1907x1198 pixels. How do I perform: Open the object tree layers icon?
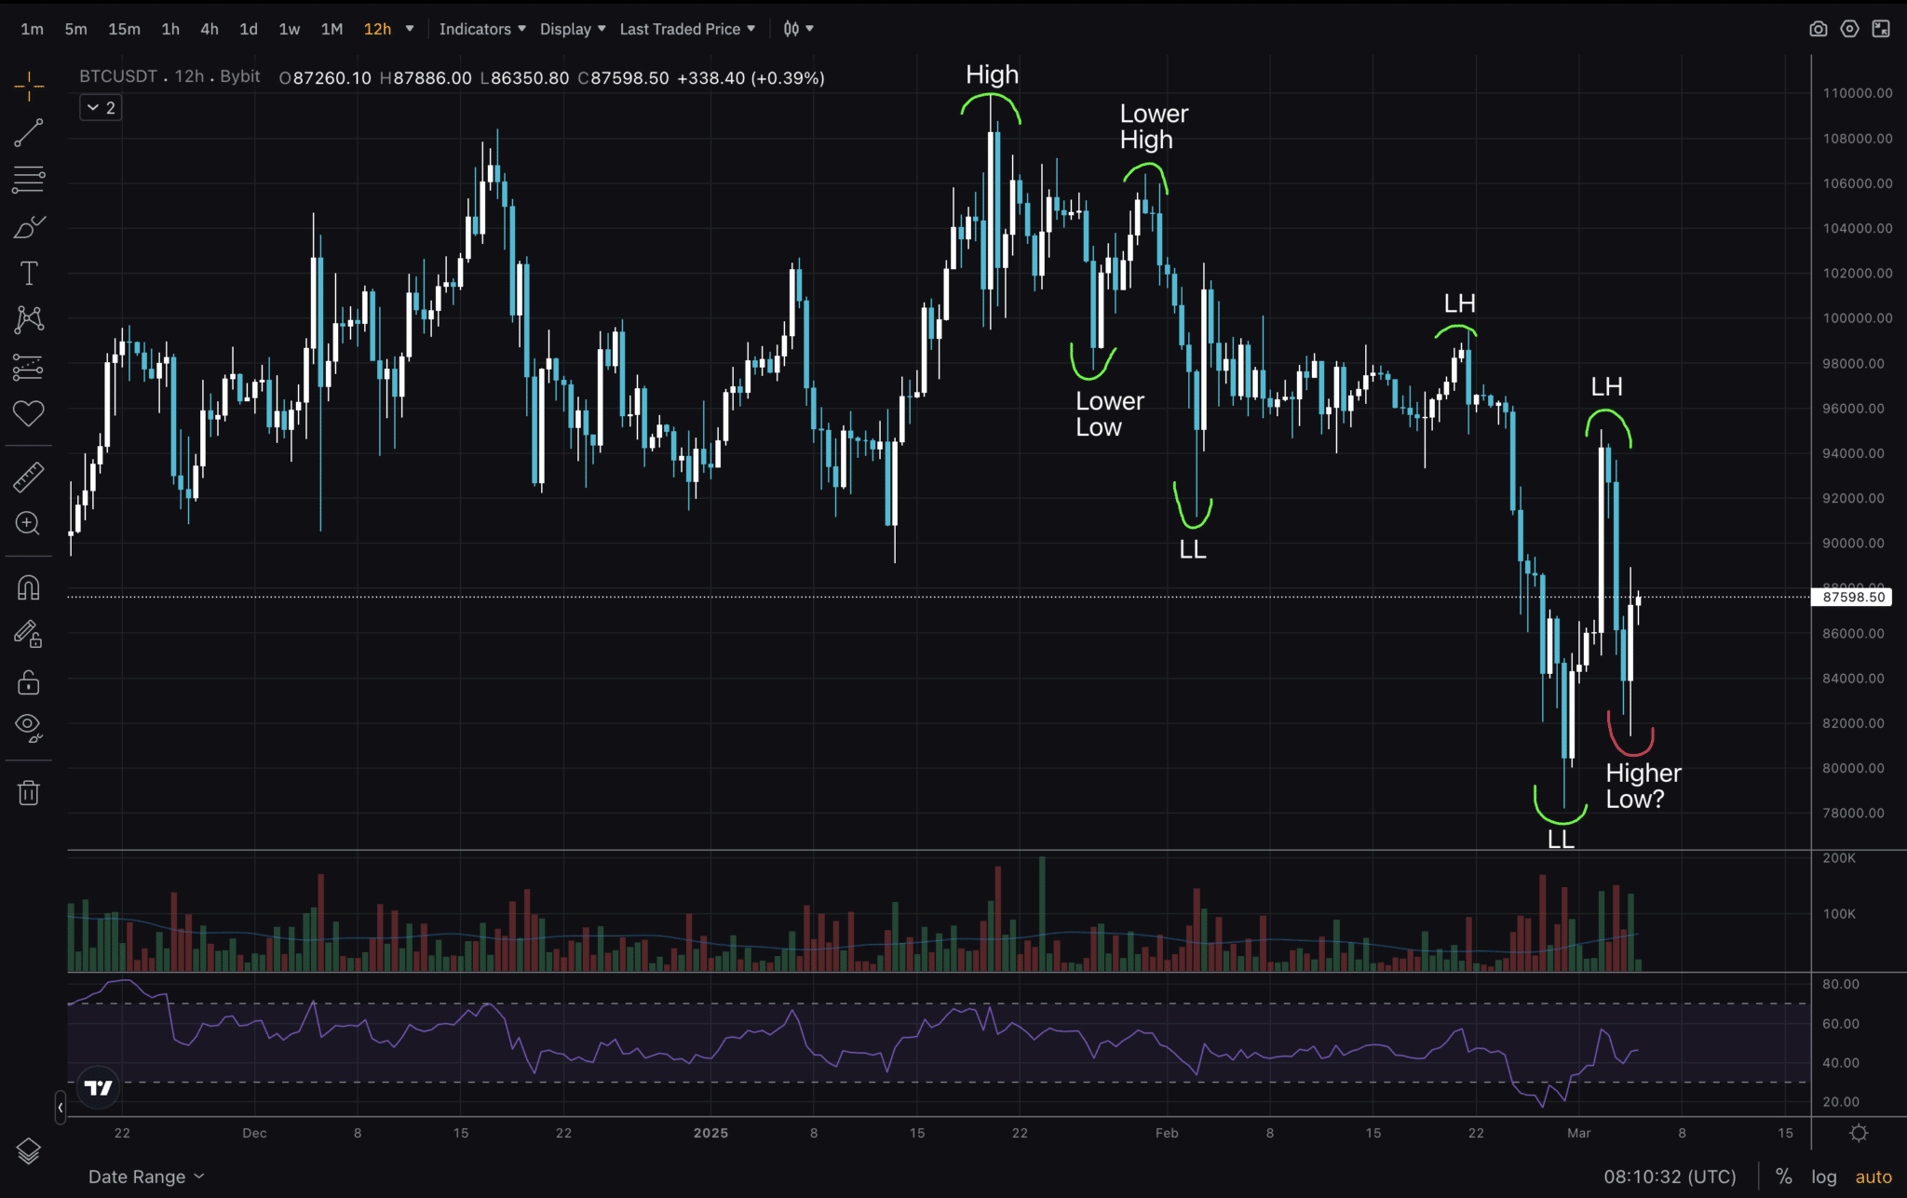29,1151
